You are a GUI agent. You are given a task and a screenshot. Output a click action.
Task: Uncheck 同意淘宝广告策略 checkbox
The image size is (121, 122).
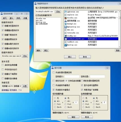82,90
